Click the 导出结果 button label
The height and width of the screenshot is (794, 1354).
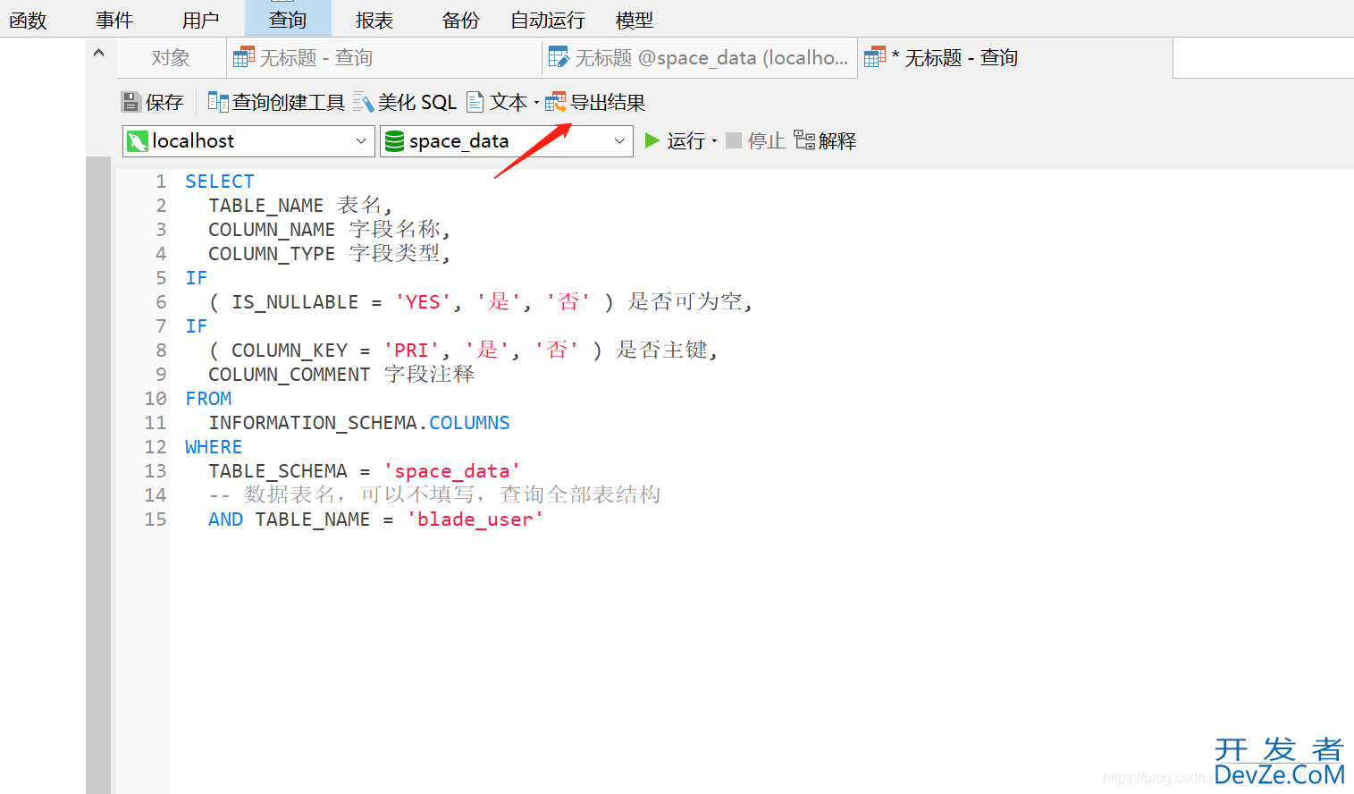point(608,102)
